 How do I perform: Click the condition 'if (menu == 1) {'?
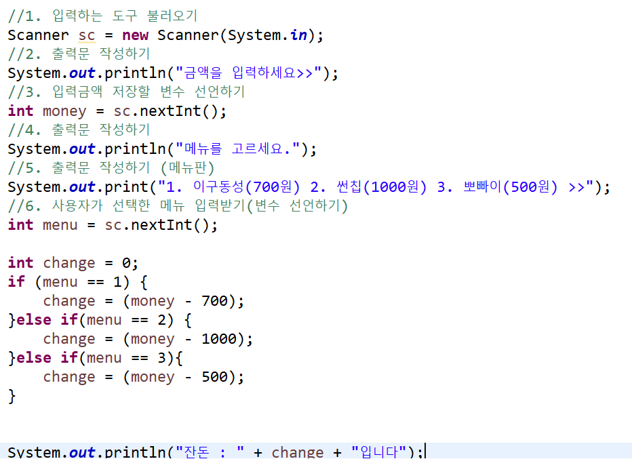point(78,281)
